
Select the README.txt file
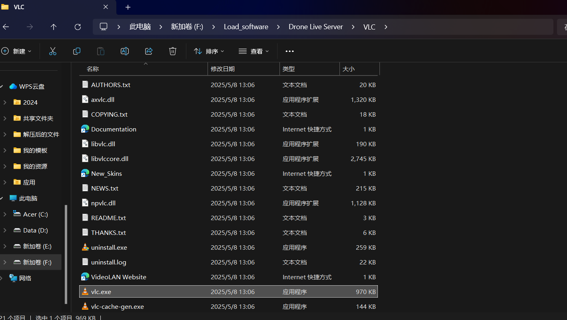[229, 218]
